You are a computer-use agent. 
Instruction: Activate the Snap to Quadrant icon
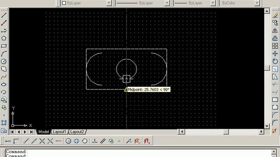point(77,141)
